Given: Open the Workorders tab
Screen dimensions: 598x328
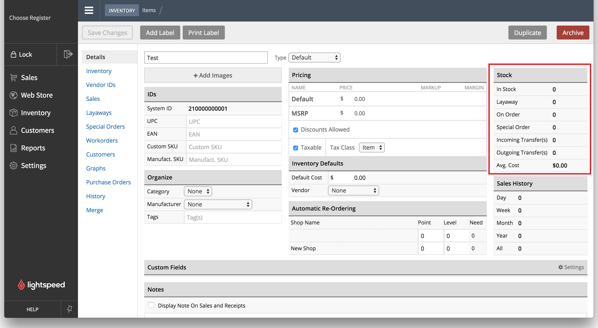Looking at the screenshot, I should [102, 140].
